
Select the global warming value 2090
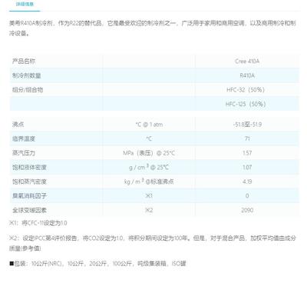coord(247,210)
